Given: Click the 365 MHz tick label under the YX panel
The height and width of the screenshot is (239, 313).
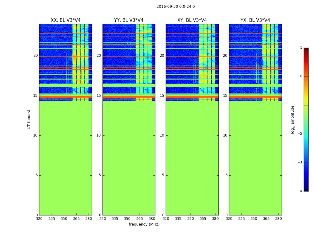Looking at the screenshot, I should [266, 219].
